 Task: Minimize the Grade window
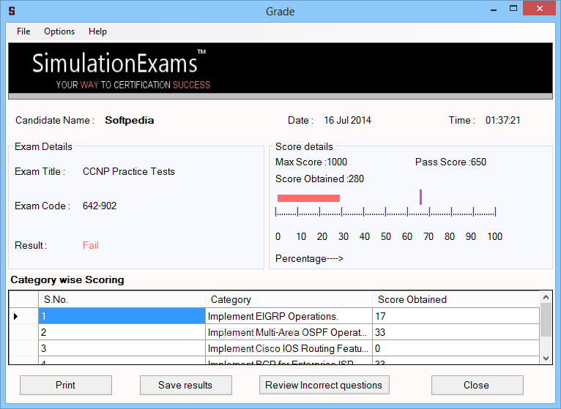tap(494, 9)
